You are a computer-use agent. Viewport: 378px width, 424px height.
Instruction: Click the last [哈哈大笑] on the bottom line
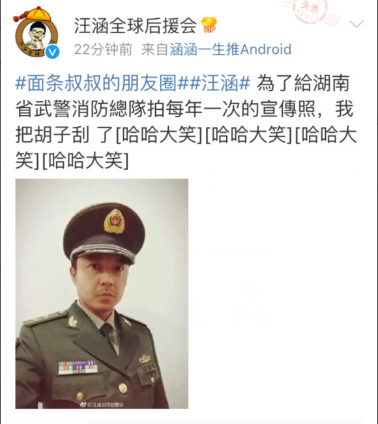pos(85,161)
